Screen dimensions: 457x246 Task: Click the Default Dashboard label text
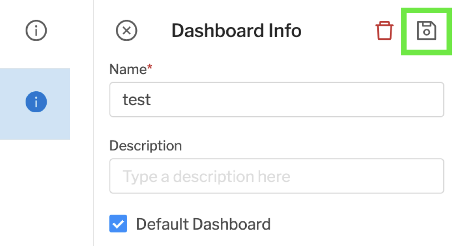203,224
